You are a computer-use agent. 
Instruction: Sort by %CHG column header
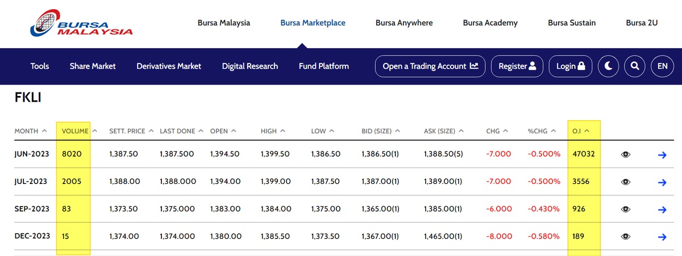(x=540, y=131)
